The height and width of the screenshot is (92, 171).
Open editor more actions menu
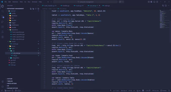point(168,6)
